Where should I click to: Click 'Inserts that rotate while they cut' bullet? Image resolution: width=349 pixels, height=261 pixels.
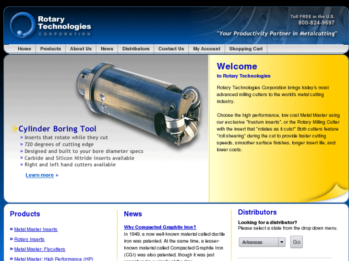[66, 137]
